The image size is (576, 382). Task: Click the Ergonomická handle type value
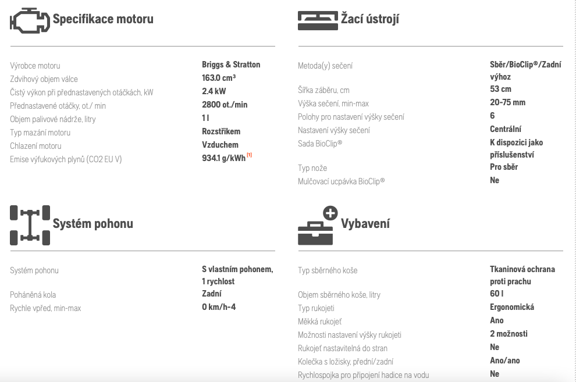coord(512,307)
